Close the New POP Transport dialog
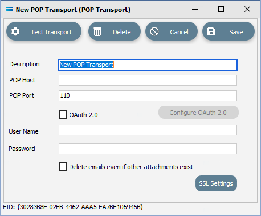This screenshot has width=261, height=216. pos(247,9)
